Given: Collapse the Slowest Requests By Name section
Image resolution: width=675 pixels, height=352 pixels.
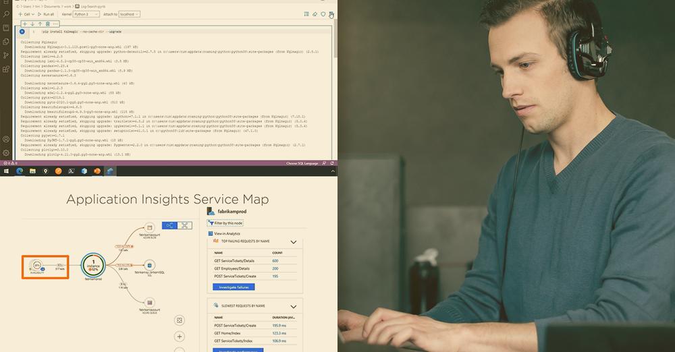Looking at the screenshot, I should click(x=294, y=306).
